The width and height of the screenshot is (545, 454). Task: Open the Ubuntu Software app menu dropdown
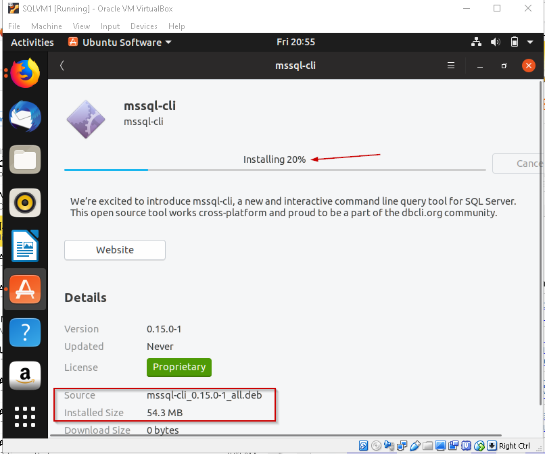[x=120, y=42]
